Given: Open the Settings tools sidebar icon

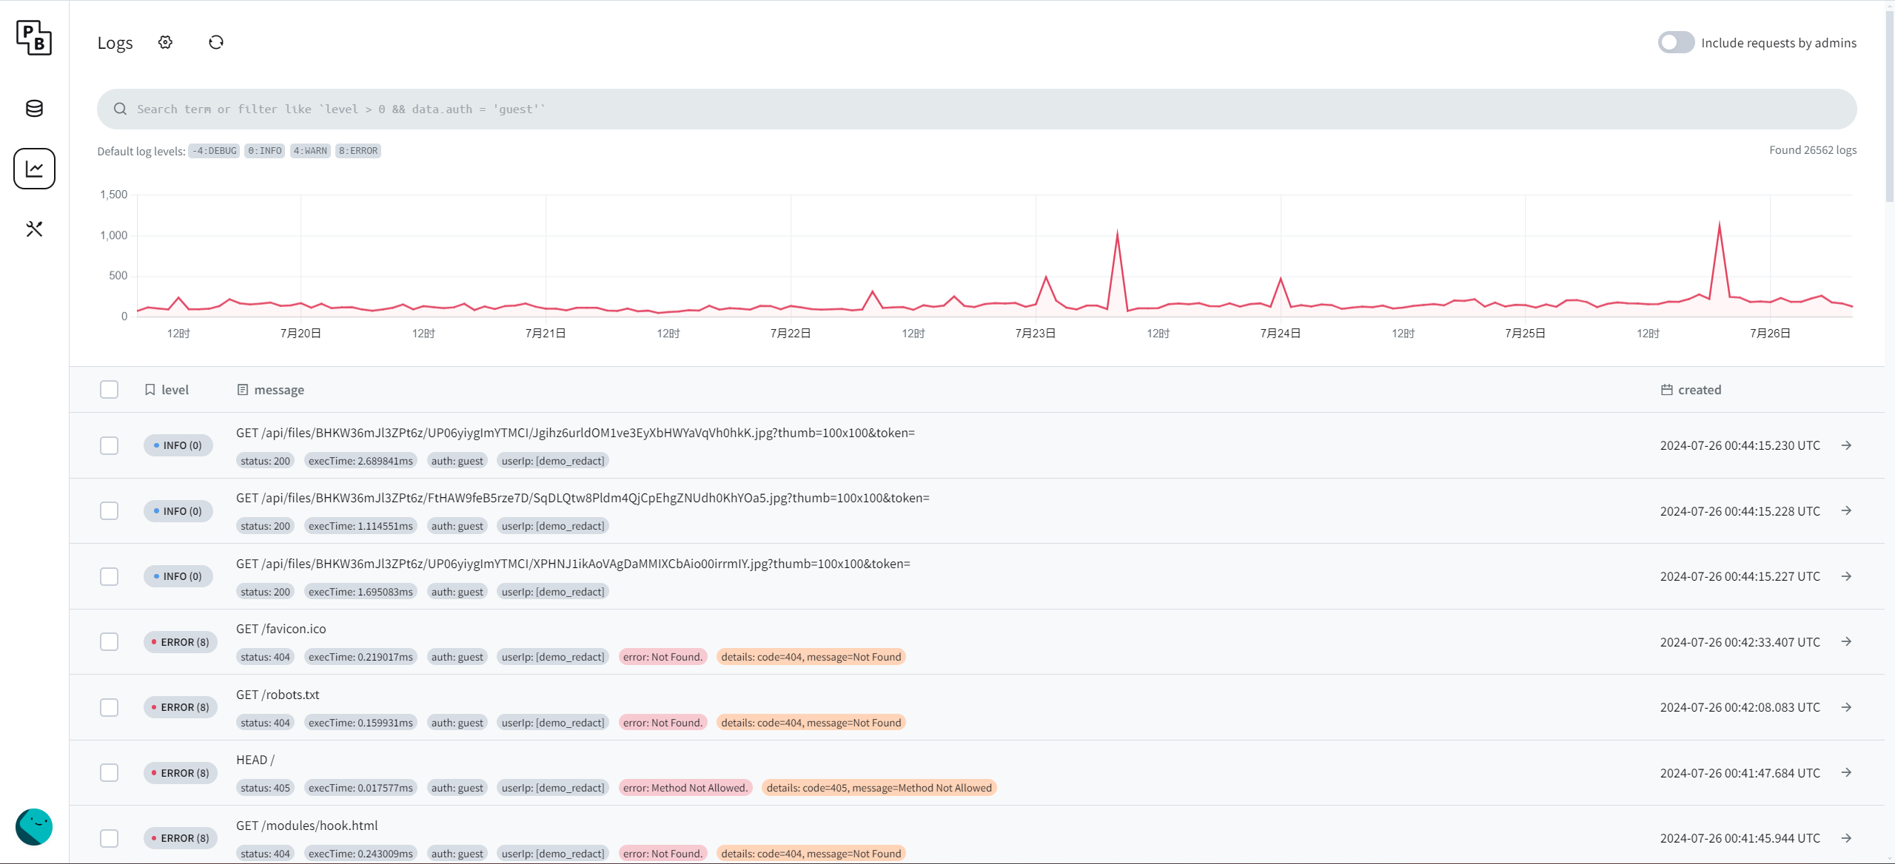Looking at the screenshot, I should coord(34,229).
